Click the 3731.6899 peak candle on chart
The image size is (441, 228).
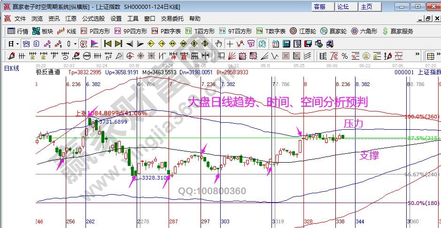click(x=90, y=121)
